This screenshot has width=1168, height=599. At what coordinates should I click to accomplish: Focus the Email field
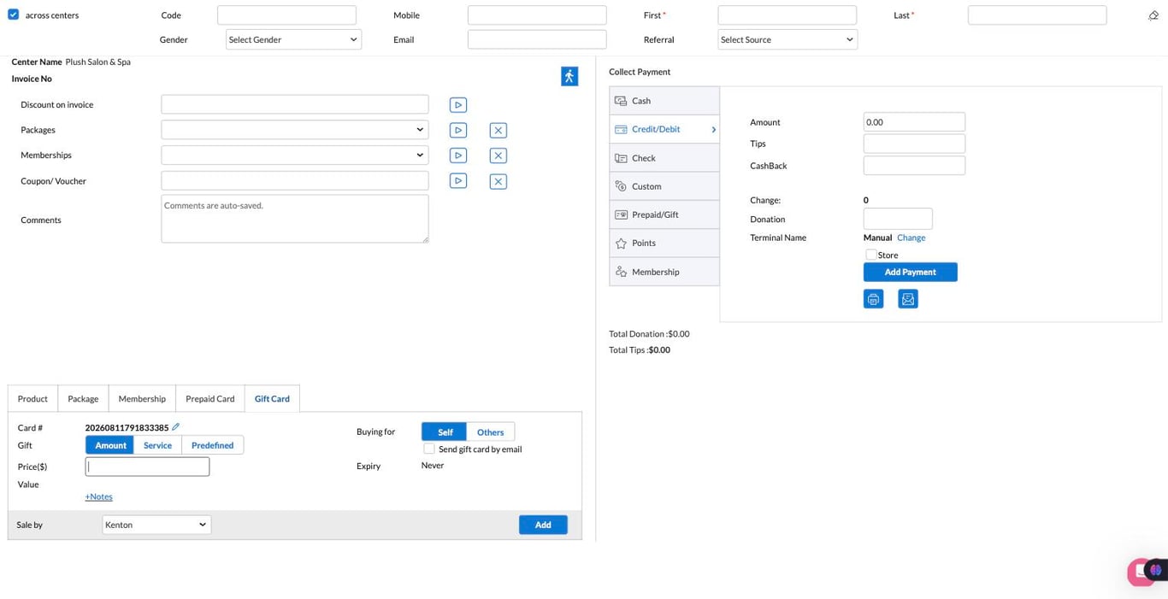537,39
